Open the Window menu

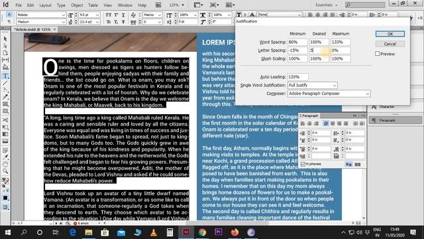coord(125,5)
